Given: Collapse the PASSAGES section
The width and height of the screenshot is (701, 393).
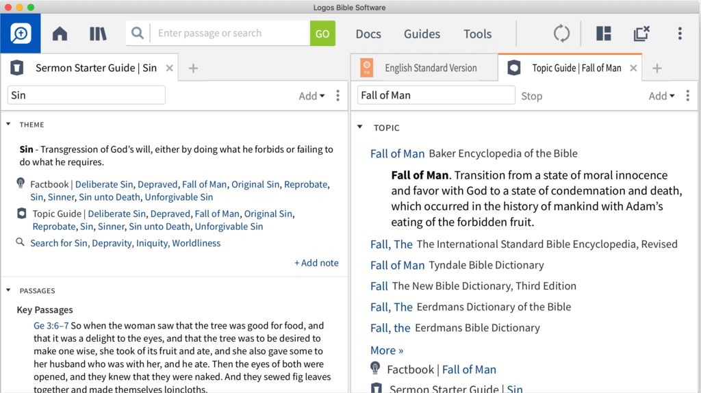Looking at the screenshot, I should [8, 290].
